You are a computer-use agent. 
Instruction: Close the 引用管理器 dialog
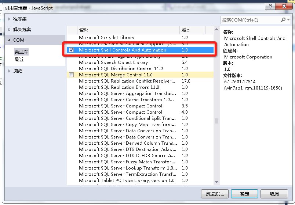click(x=284, y=6)
